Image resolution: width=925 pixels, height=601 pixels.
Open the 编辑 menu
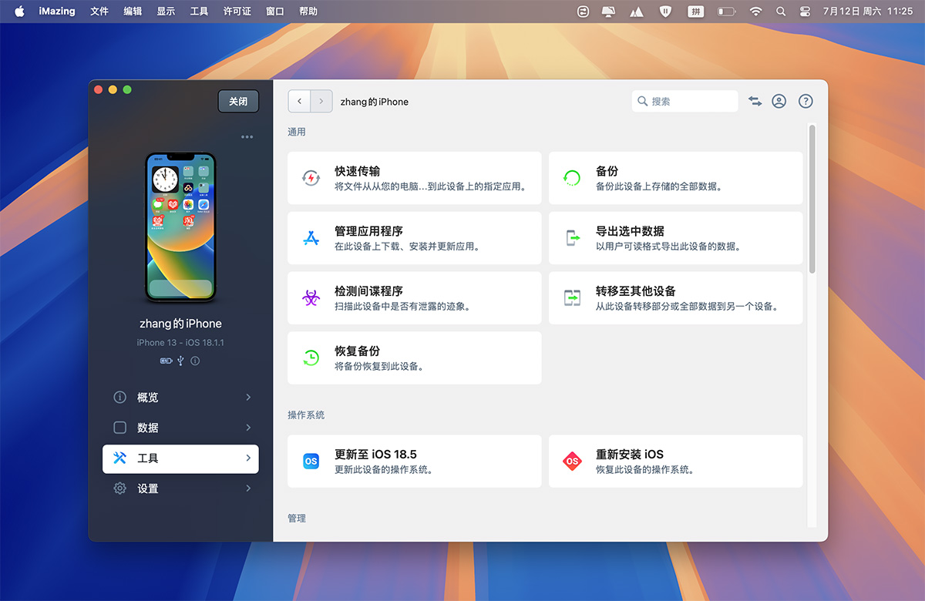133,12
